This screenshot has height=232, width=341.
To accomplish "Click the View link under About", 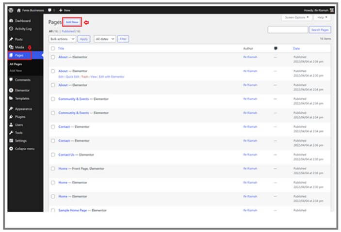I will pyautogui.click(x=94, y=77).
